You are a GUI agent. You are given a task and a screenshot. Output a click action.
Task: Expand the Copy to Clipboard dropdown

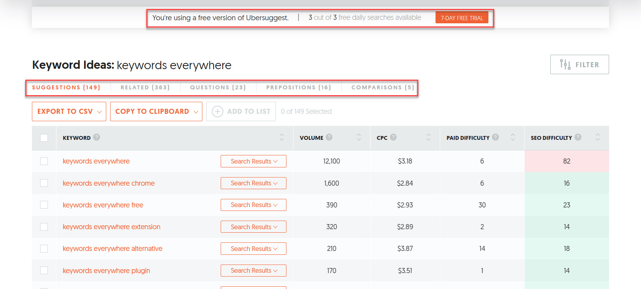pyautogui.click(x=156, y=111)
